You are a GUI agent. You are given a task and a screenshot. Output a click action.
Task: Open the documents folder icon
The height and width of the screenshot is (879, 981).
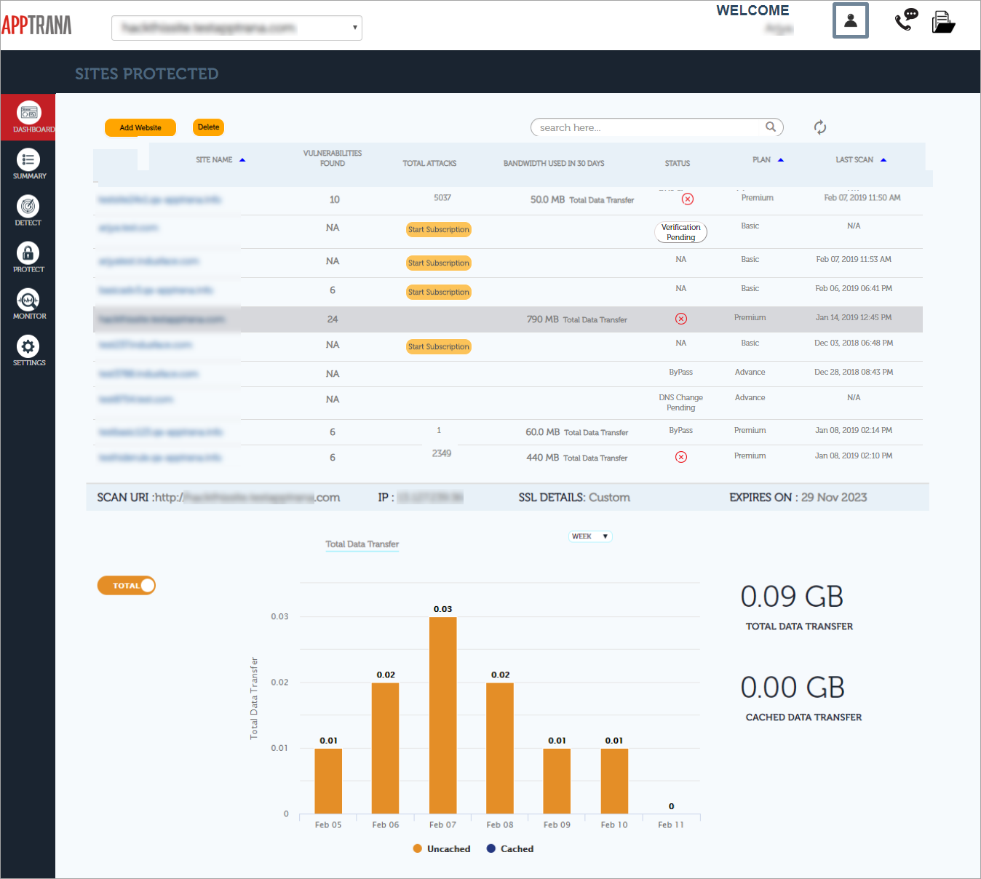(943, 21)
